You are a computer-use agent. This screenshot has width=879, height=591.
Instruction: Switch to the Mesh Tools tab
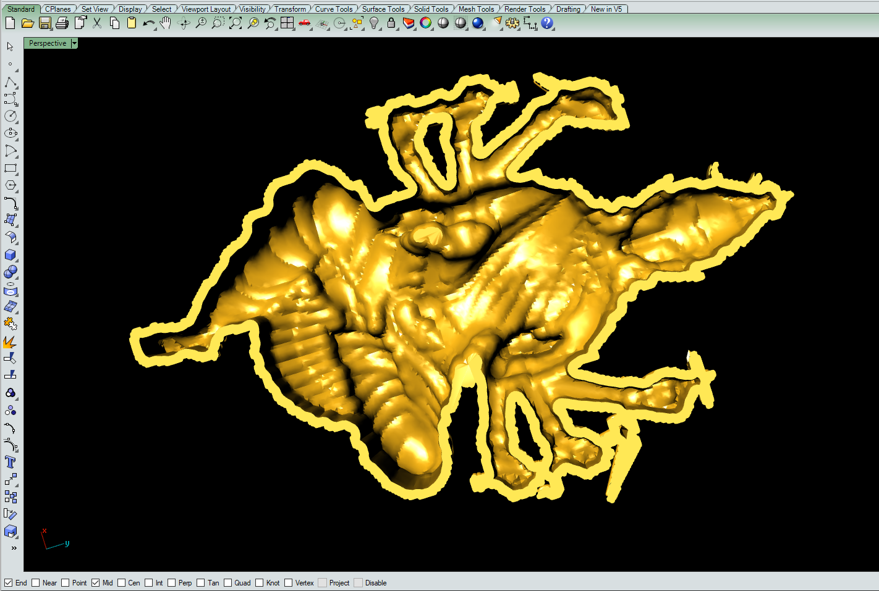(476, 9)
